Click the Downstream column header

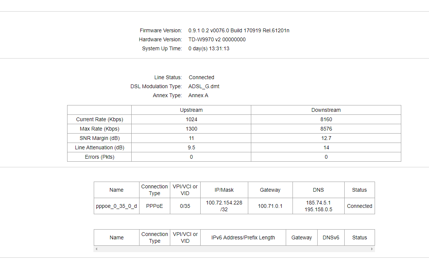[326, 110]
